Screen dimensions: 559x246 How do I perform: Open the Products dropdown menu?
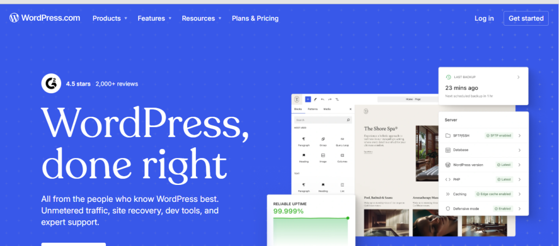110,18
